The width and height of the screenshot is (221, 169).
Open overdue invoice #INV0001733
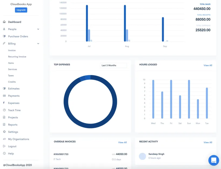(x=61, y=154)
